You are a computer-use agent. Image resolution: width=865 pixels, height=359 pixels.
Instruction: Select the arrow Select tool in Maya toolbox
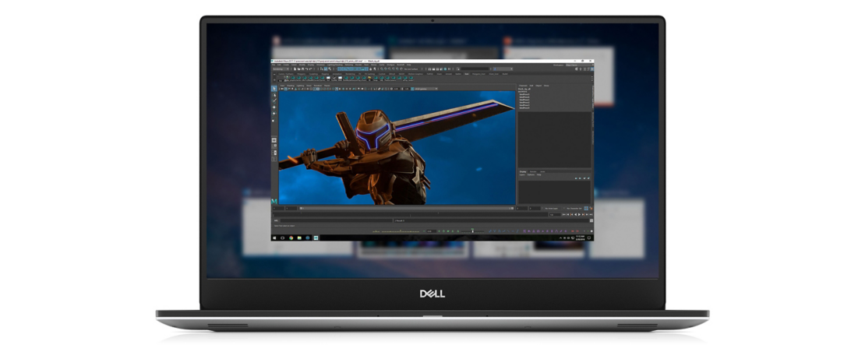[274, 89]
